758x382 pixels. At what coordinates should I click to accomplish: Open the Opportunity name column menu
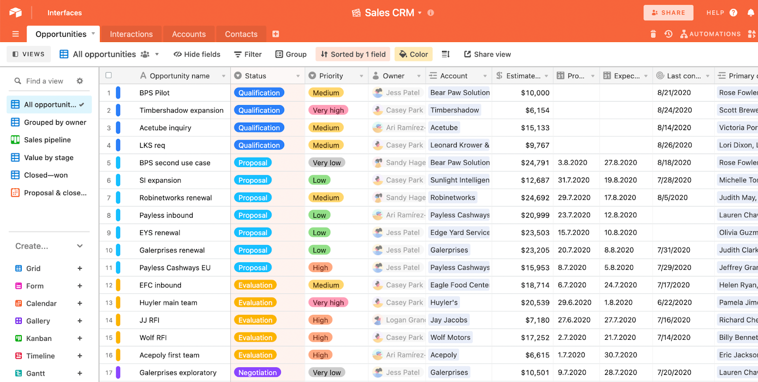pyautogui.click(x=224, y=76)
